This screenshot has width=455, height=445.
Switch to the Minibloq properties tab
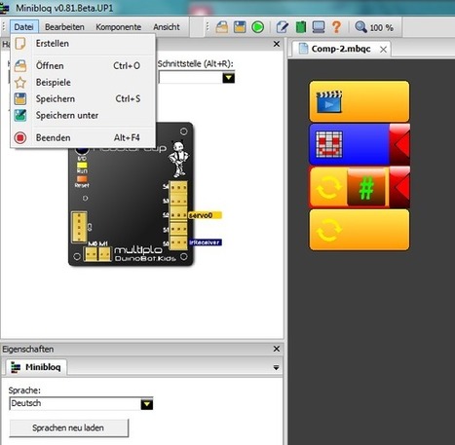point(36,367)
